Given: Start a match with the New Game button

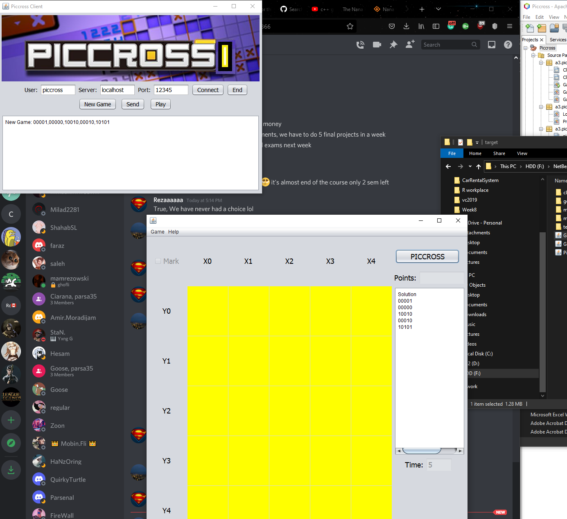Looking at the screenshot, I should click(97, 104).
